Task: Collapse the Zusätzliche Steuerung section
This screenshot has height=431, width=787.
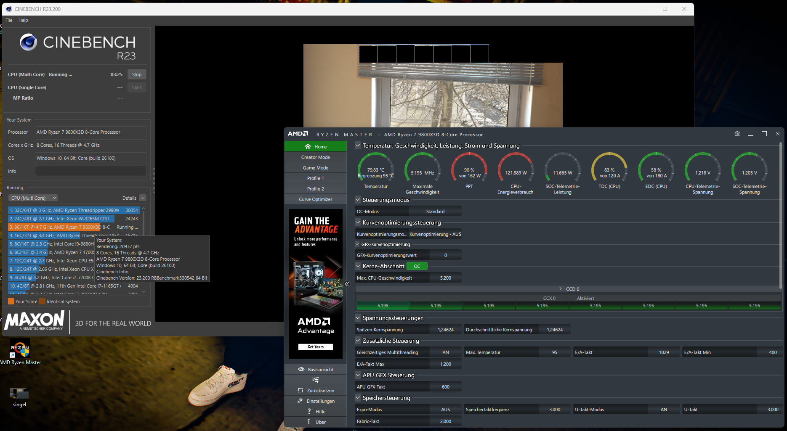Action: click(x=358, y=341)
